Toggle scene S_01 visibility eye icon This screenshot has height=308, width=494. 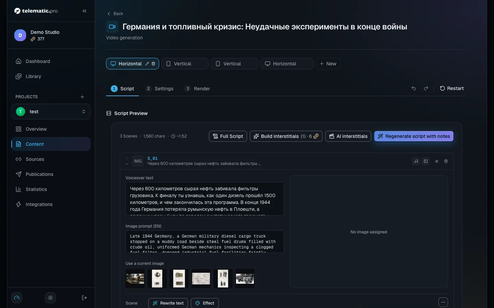tap(437, 161)
